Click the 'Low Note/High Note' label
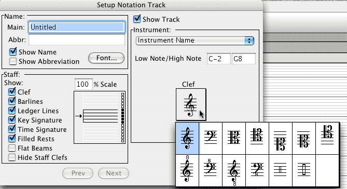347x189 pixels. point(168,59)
